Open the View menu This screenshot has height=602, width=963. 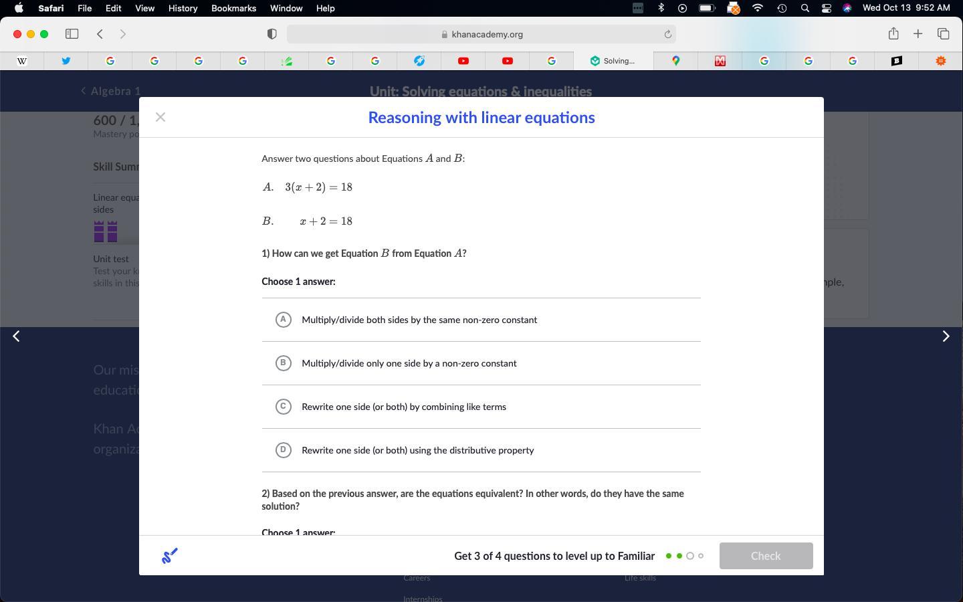pos(144,8)
